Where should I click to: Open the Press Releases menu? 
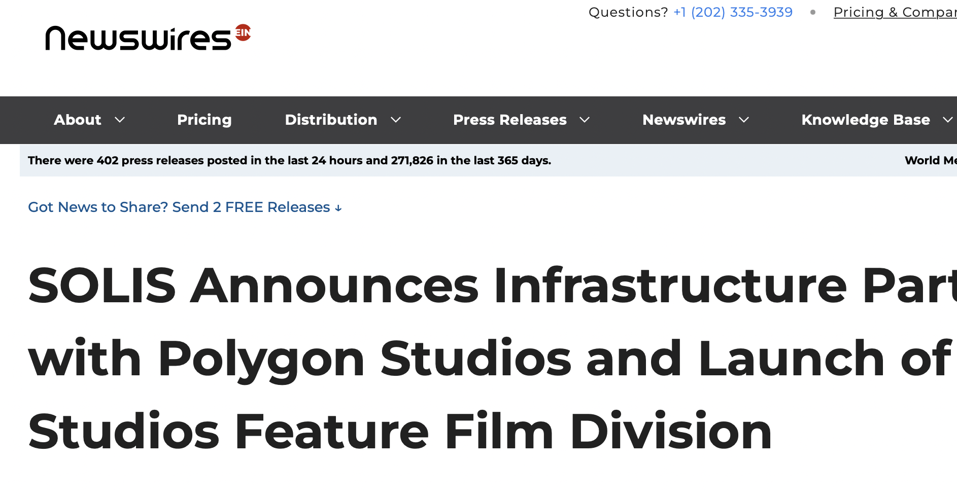pyautogui.click(x=509, y=120)
